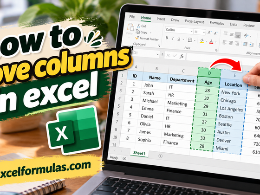Viewport: 260px width, 195px height.
Task: Select column D header
Action: tap(209, 73)
